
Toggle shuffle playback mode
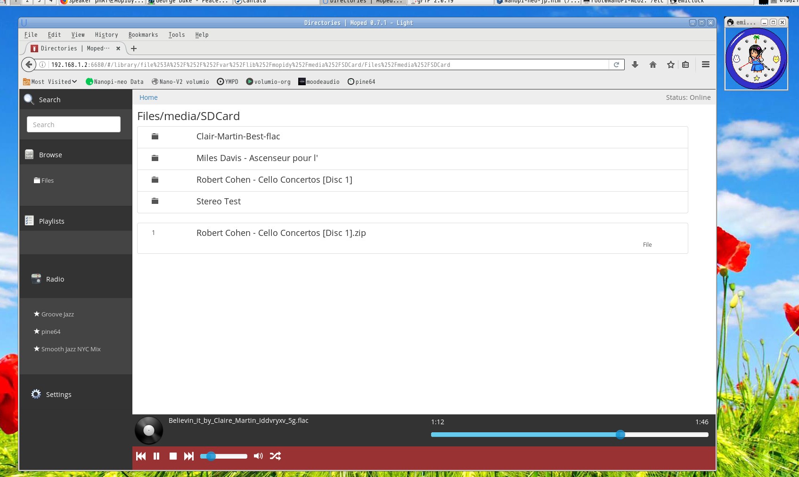click(276, 456)
